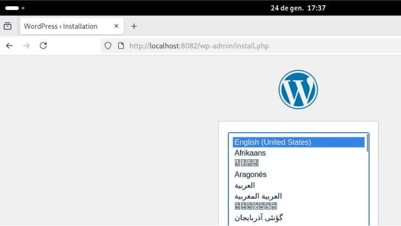Reload the current page

pos(43,46)
